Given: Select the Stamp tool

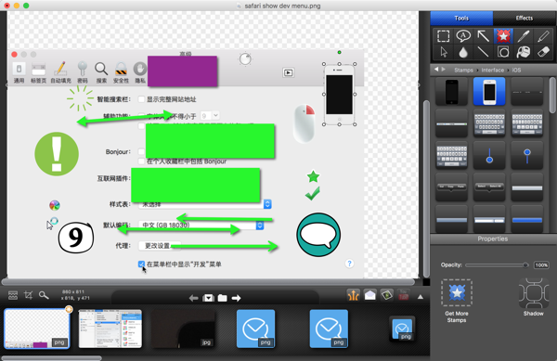Looking at the screenshot, I should [503, 36].
